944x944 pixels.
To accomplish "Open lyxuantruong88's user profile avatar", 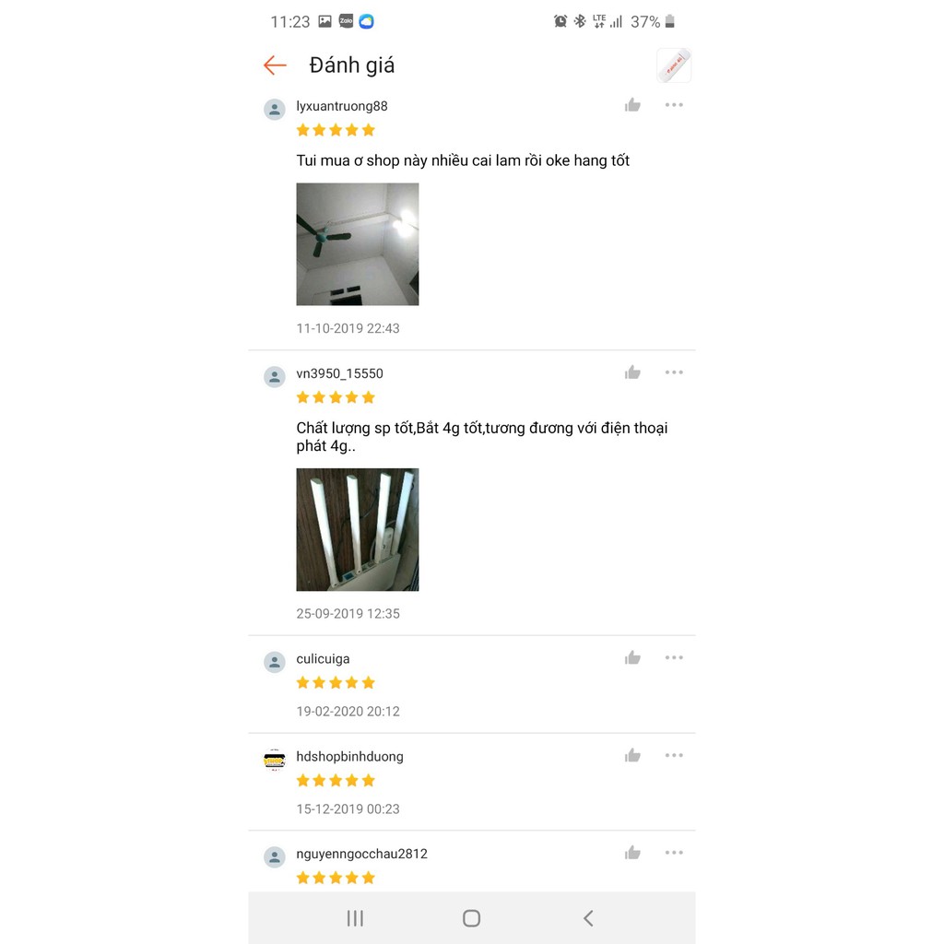I will (275, 110).
